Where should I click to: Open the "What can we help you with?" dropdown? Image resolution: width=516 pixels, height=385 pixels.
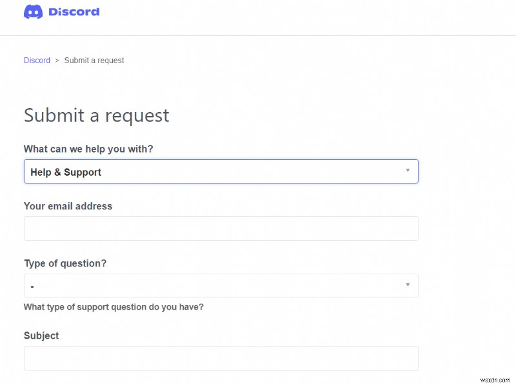pos(221,171)
